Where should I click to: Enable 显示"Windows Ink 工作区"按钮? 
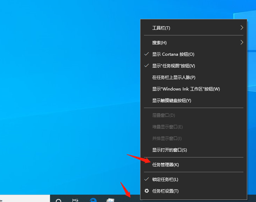pyautogui.click(x=186, y=89)
